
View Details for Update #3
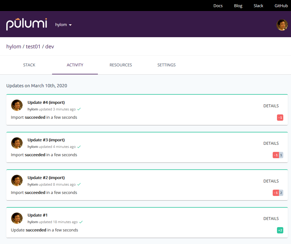click(271, 143)
